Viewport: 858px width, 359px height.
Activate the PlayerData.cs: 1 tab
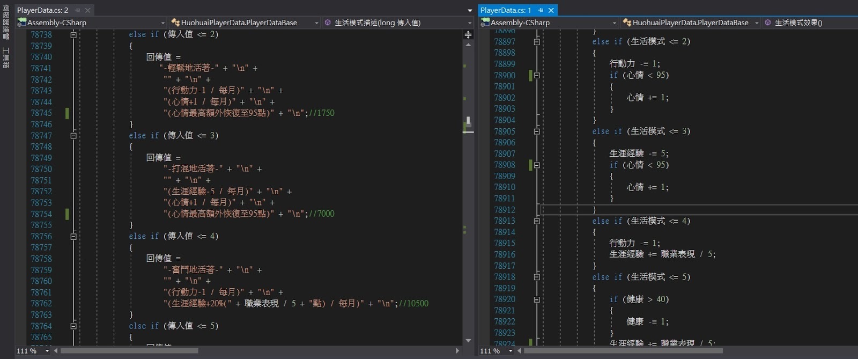tap(506, 10)
